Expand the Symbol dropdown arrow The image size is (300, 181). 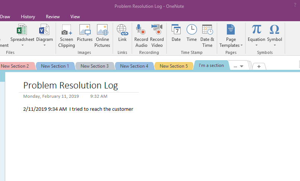[x=275, y=45]
